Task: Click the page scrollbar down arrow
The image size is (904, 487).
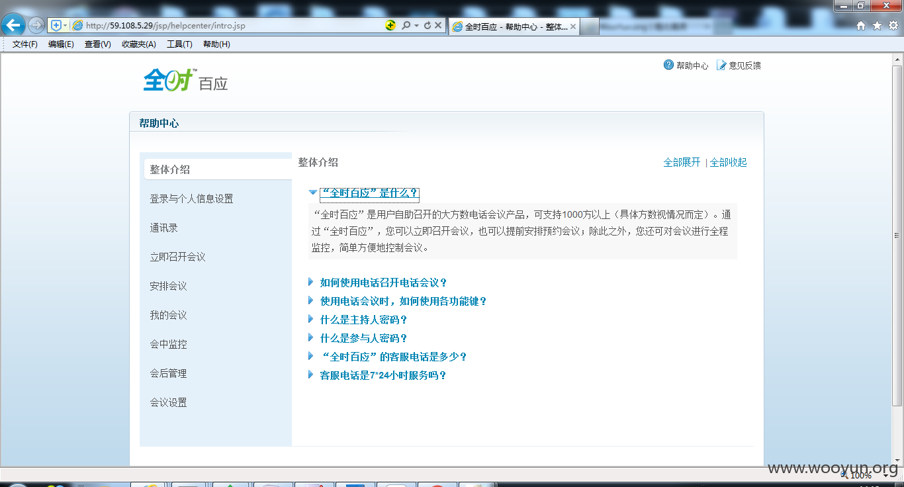Action: (897, 461)
